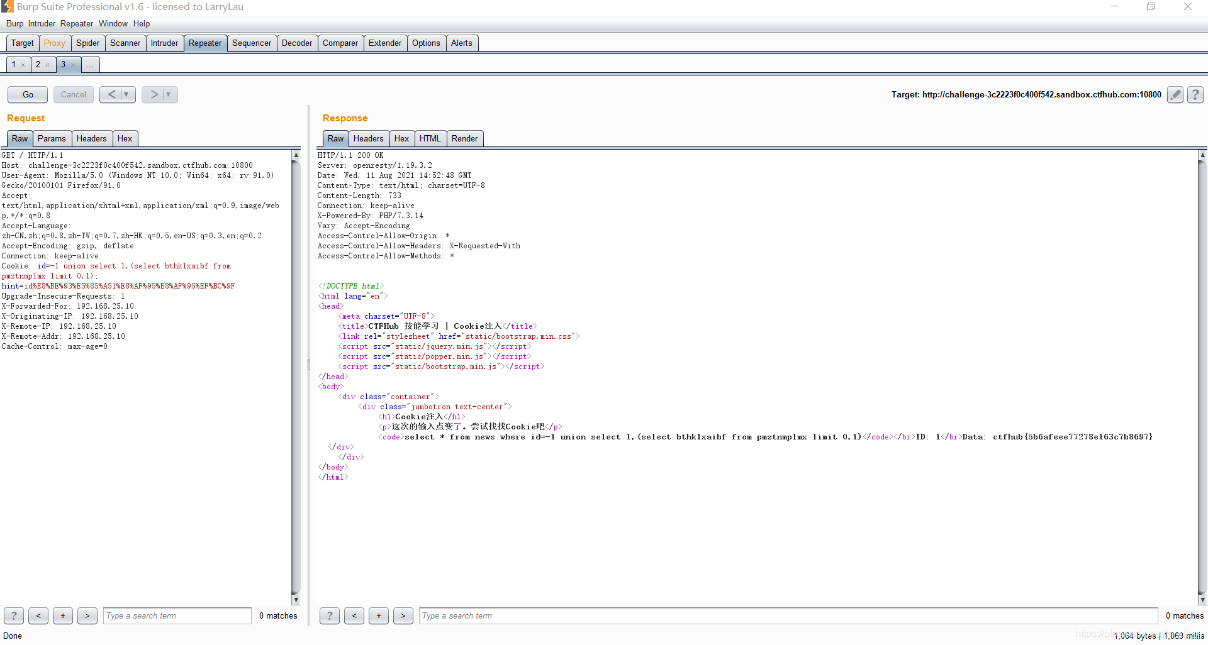Open the Help menu
The image size is (1208, 645).
(142, 24)
